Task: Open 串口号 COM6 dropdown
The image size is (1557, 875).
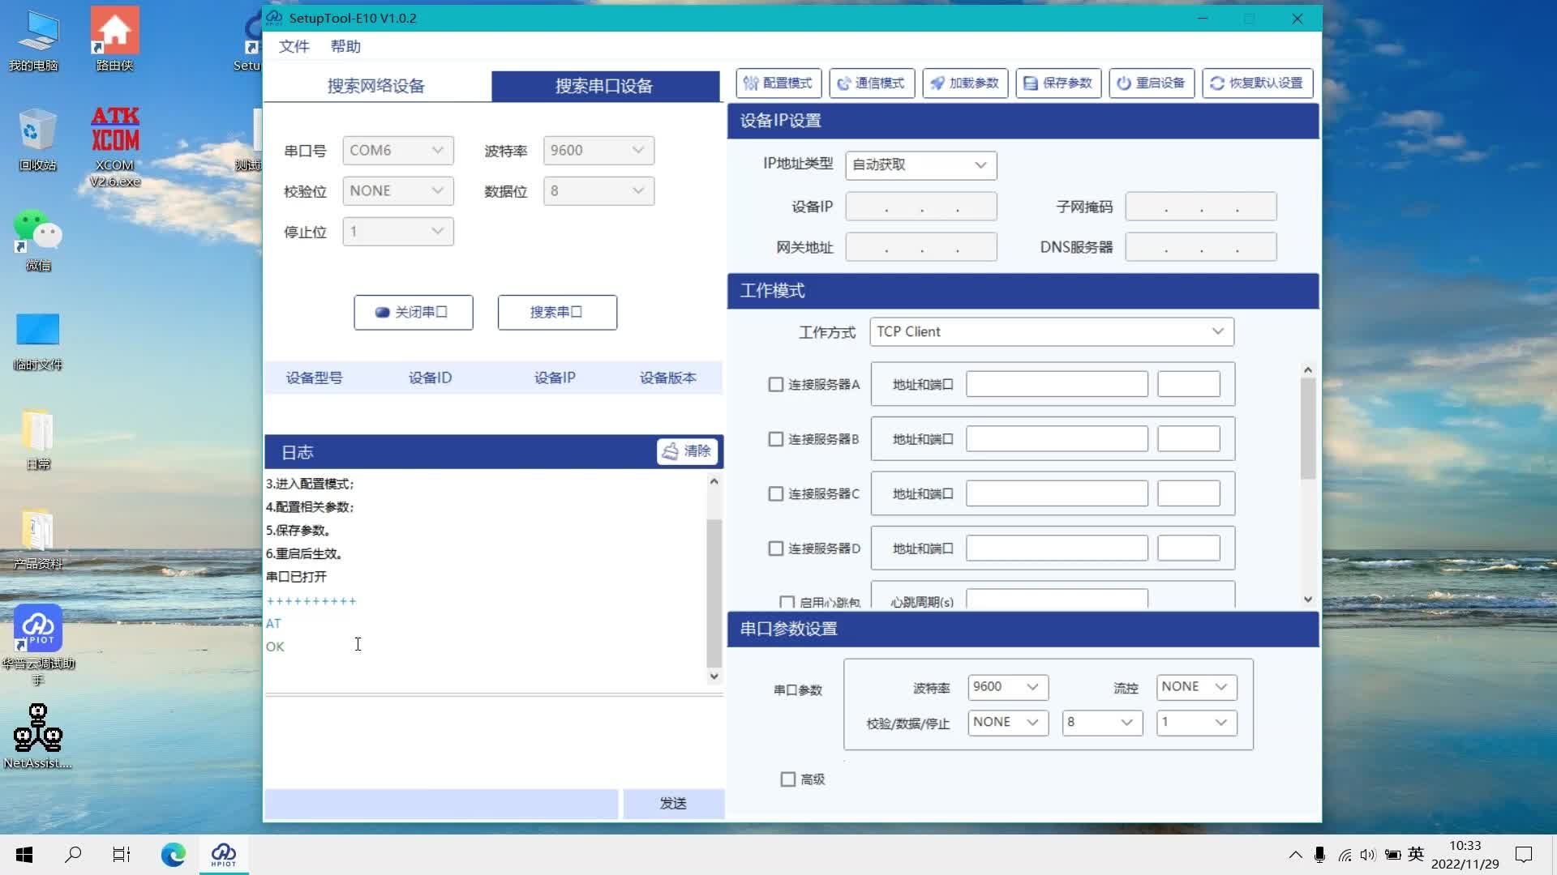Action: (397, 151)
